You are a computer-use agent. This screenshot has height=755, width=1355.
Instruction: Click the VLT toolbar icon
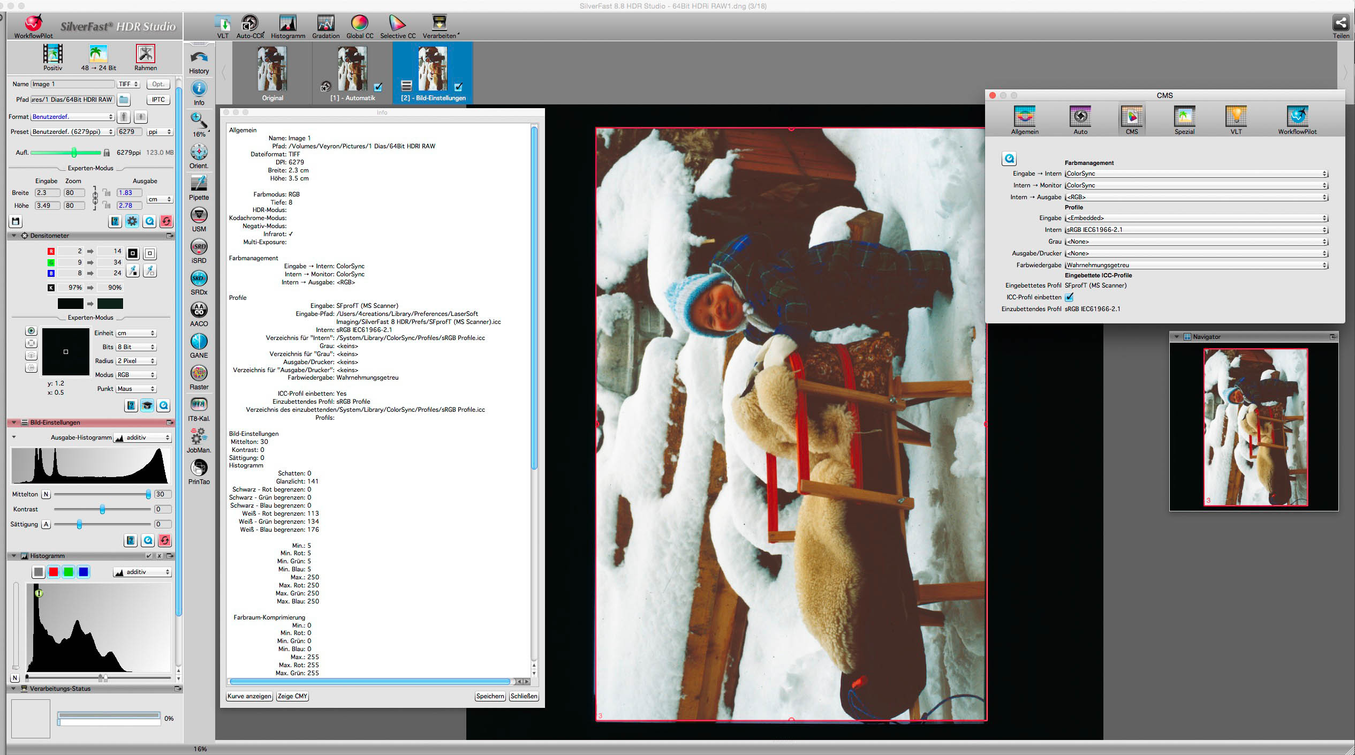(223, 23)
